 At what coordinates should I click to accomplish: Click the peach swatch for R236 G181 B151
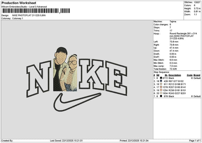161,90
